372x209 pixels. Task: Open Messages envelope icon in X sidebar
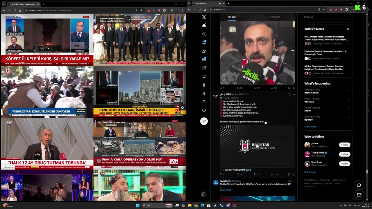204,59
